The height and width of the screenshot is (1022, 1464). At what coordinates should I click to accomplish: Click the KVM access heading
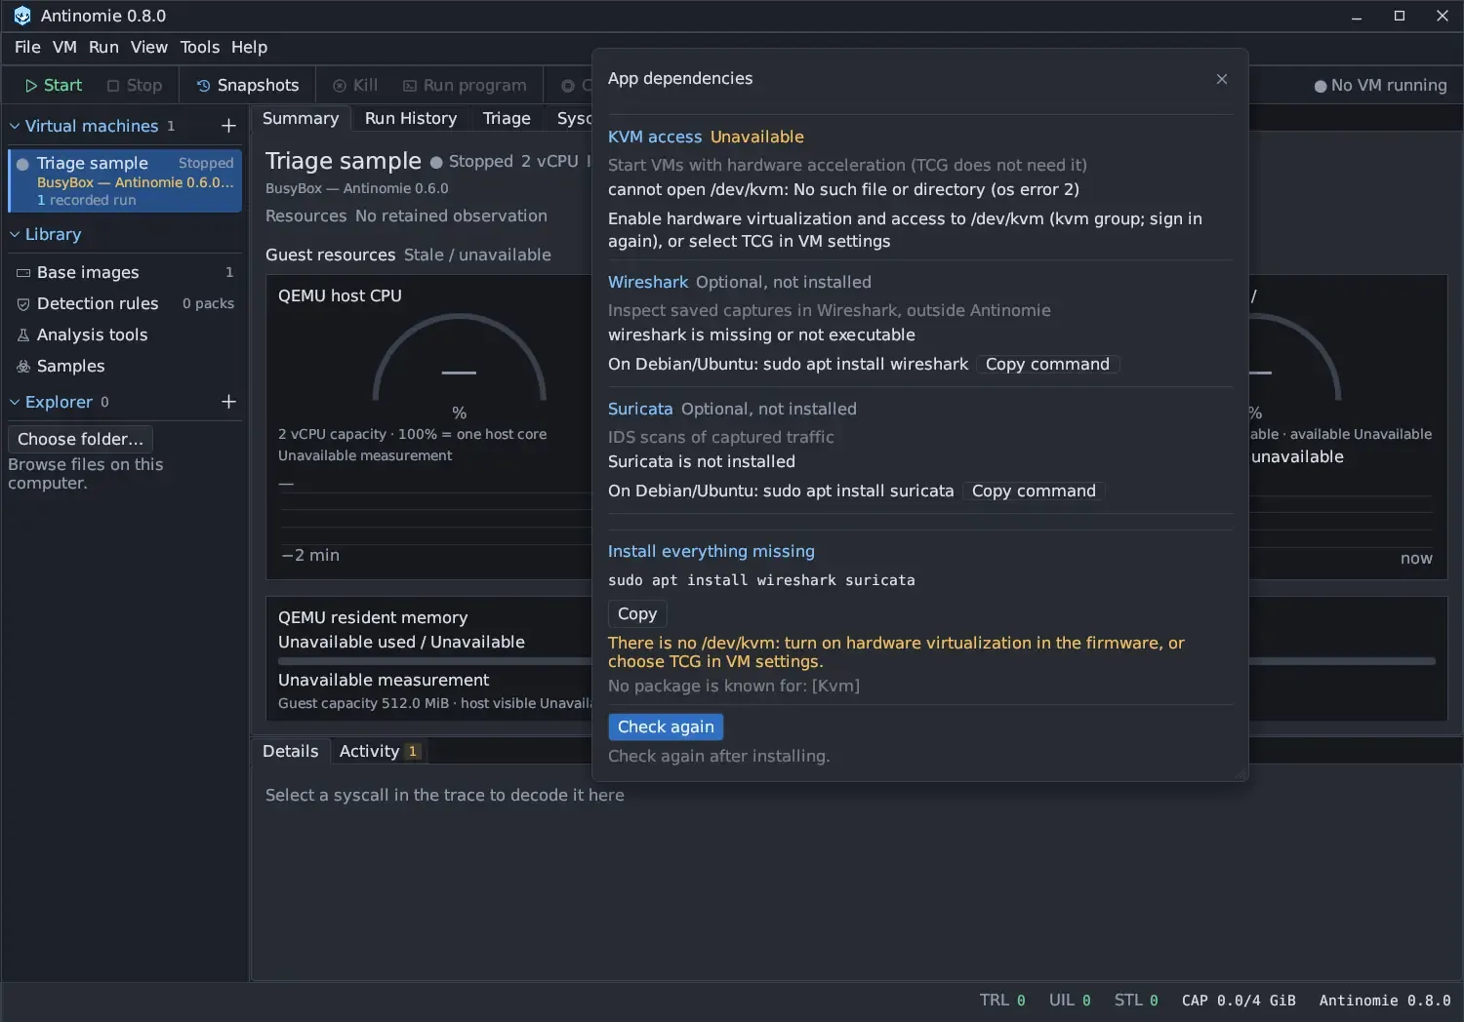tap(655, 137)
